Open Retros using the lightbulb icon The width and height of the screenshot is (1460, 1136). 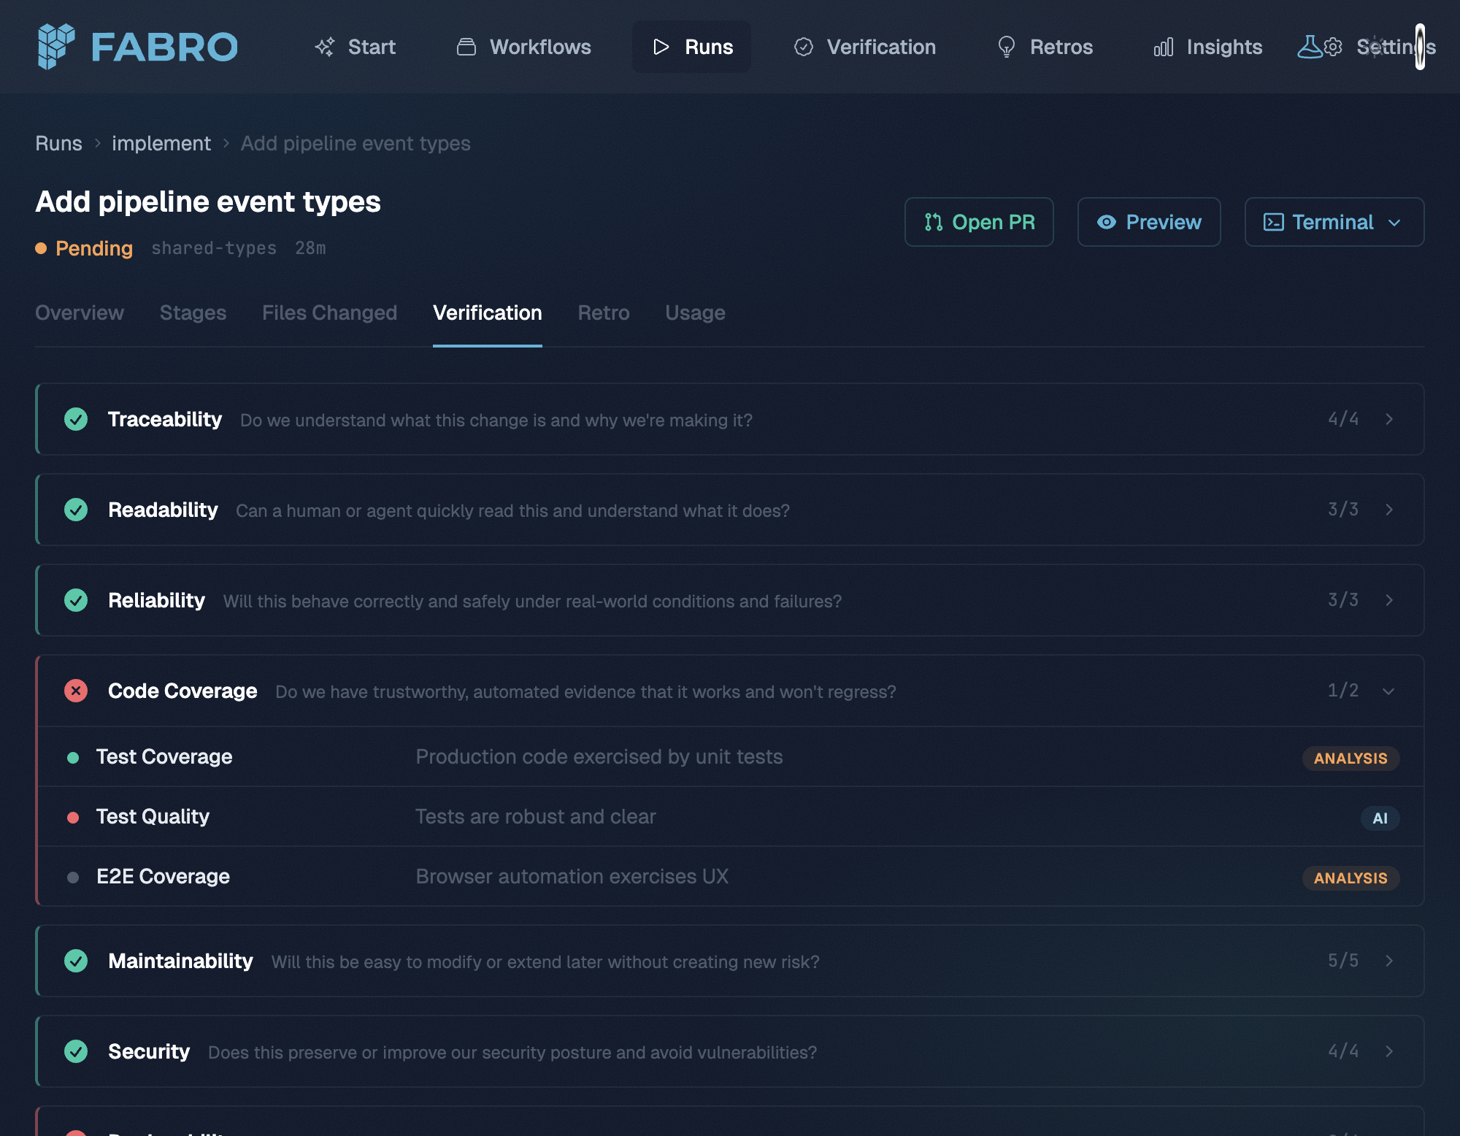(1007, 46)
